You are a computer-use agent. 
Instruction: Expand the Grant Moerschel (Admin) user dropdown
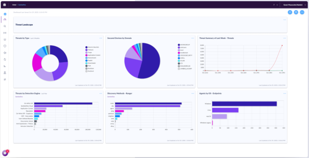click(295, 5)
